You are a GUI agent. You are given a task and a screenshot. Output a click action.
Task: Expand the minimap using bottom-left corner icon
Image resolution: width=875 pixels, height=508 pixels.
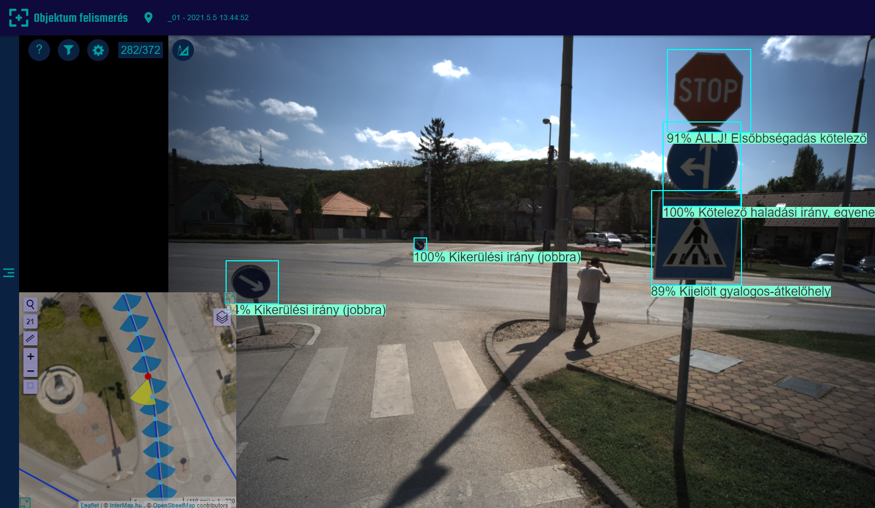tap(25, 503)
